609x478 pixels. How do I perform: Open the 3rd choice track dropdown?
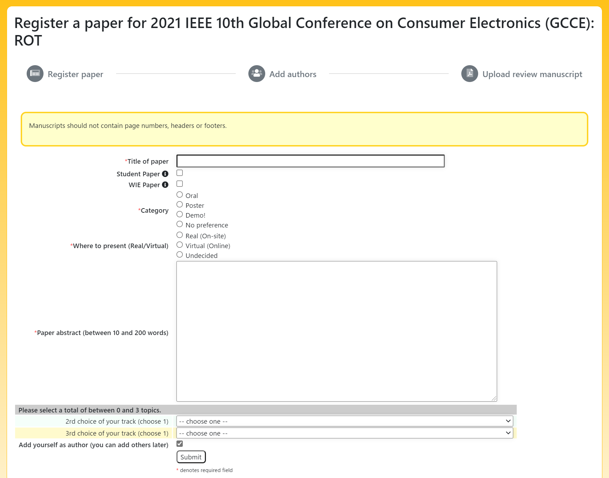tap(344, 433)
